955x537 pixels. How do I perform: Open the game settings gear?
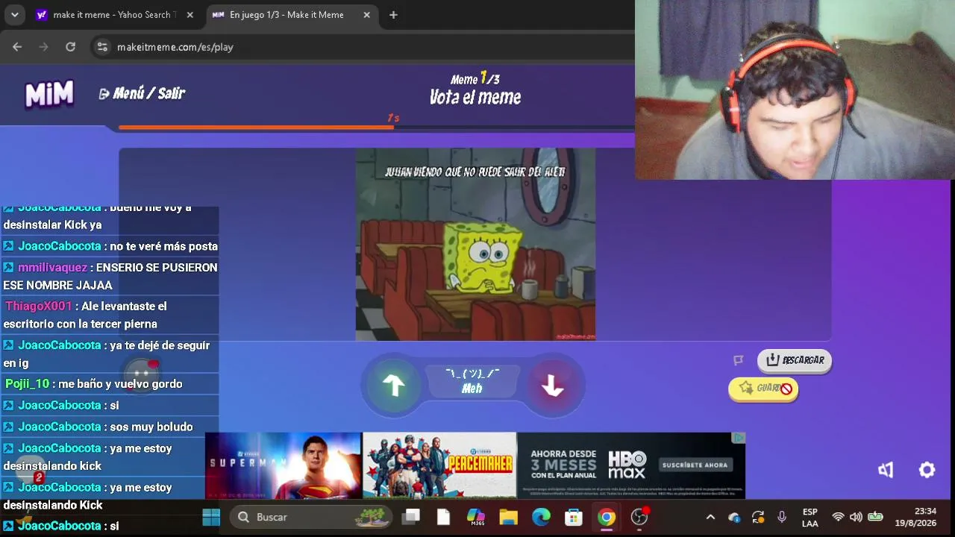tap(927, 470)
